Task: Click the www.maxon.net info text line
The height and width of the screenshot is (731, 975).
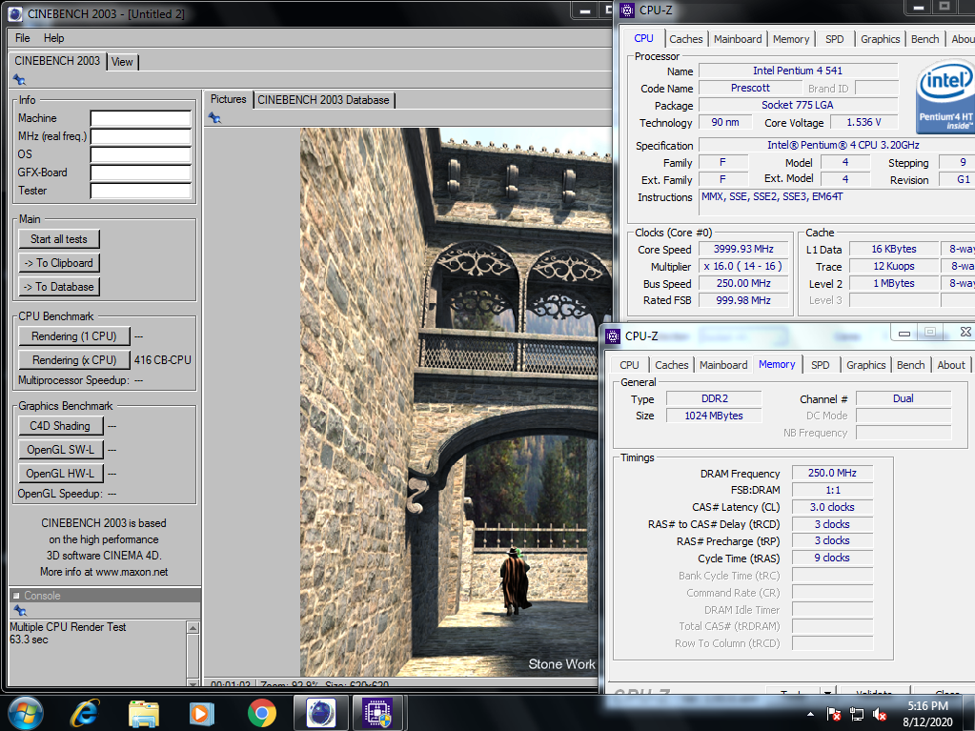Action: tap(104, 572)
